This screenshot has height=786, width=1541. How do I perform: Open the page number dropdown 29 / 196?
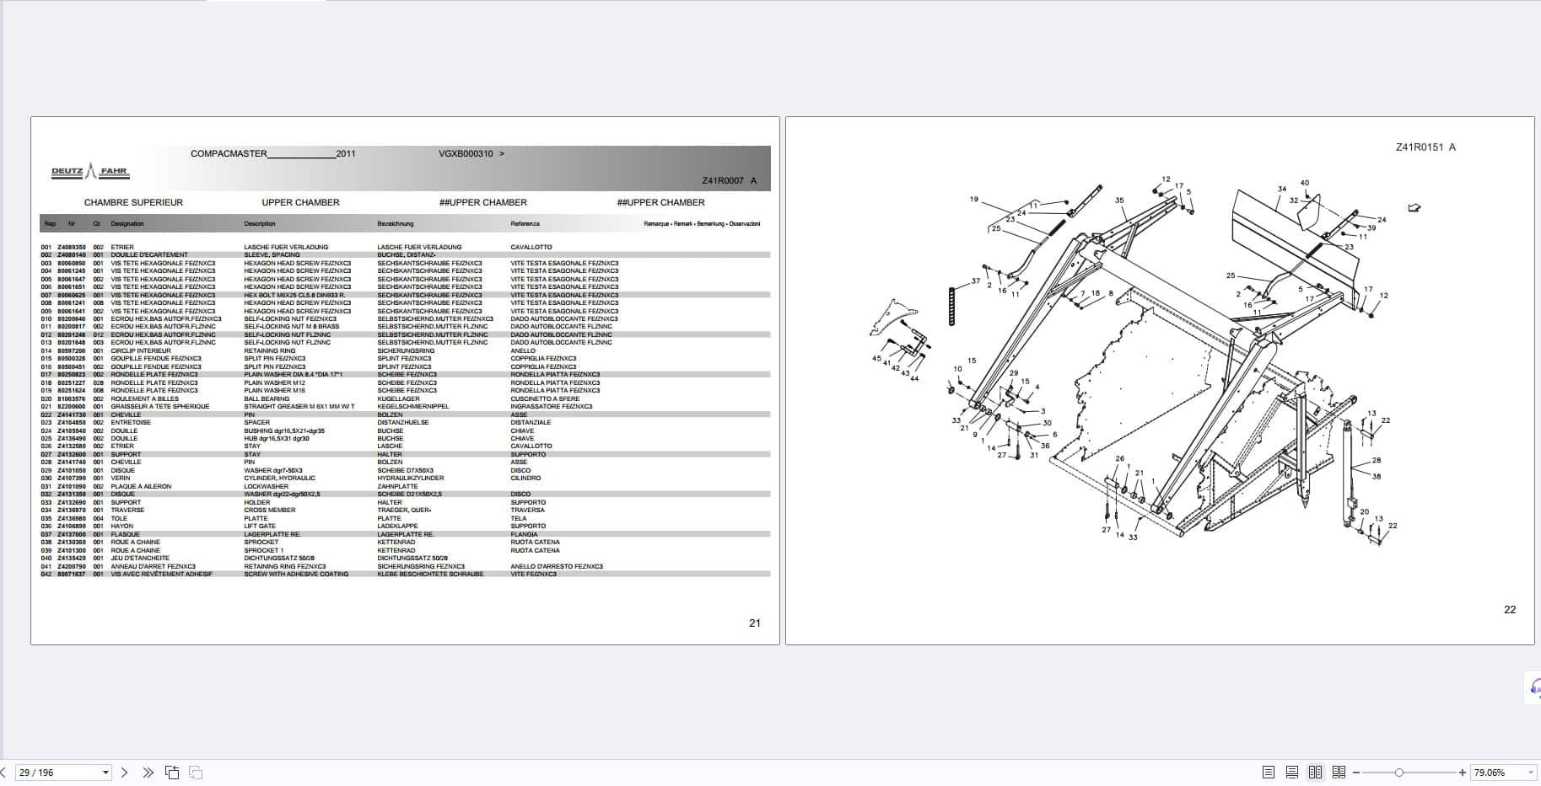(x=106, y=773)
